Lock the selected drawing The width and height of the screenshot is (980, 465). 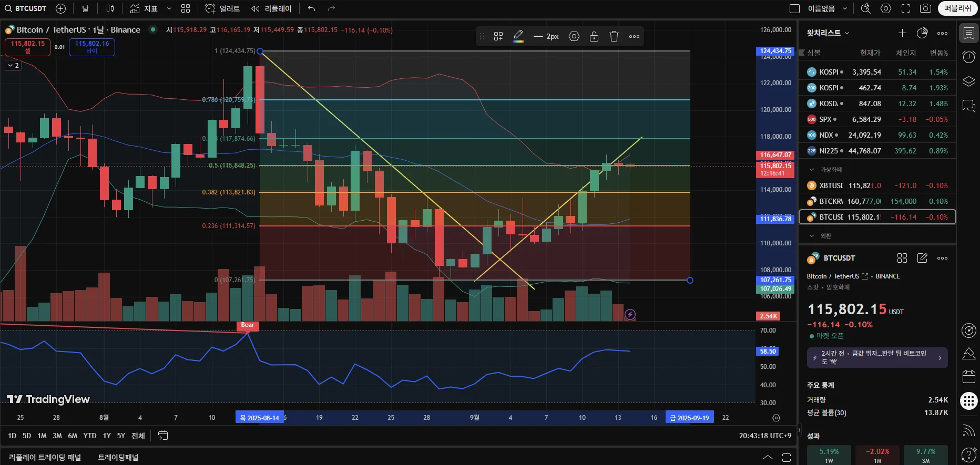594,36
